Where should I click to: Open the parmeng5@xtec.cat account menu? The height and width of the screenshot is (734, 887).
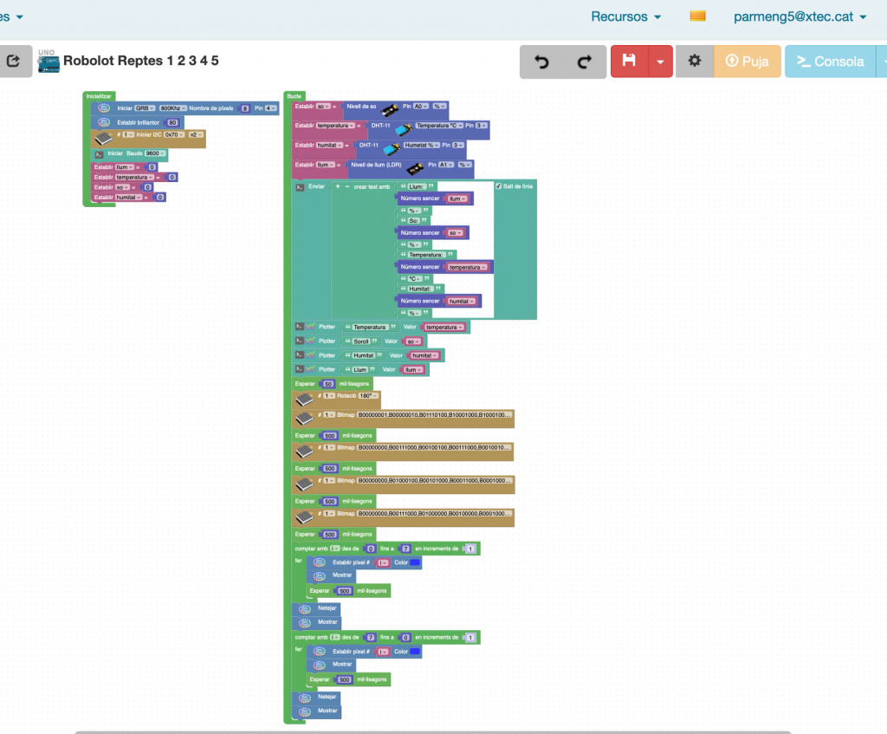(x=800, y=16)
